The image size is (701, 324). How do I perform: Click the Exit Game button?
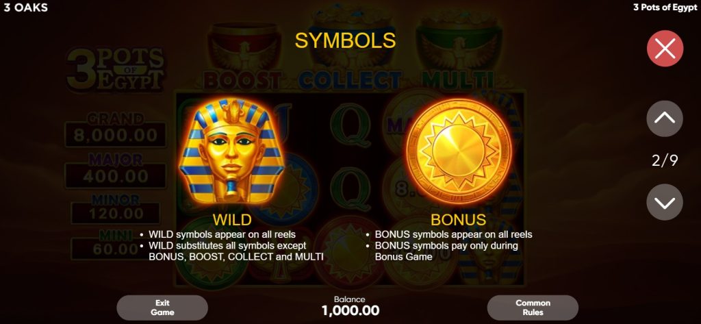click(162, 308)
